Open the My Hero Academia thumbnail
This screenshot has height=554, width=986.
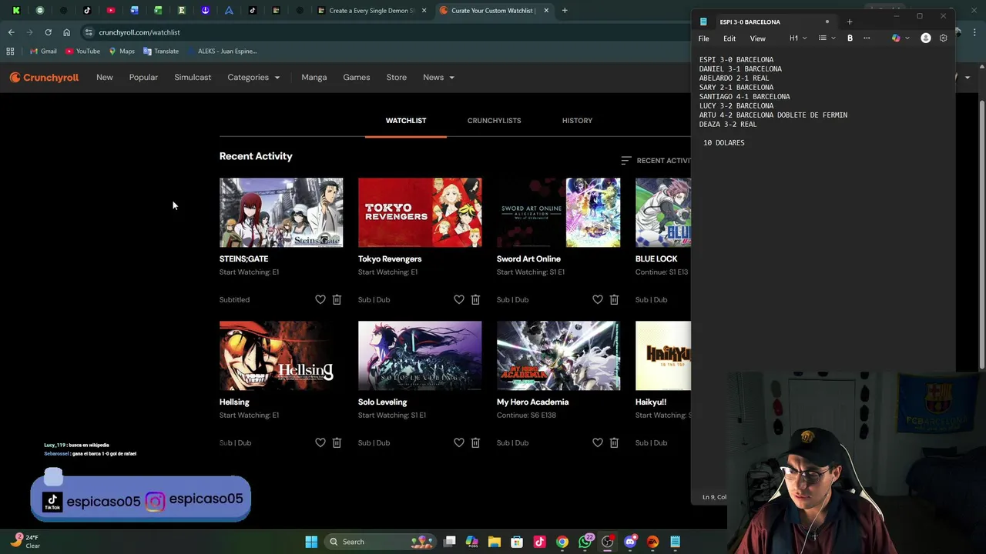[558, 355]
